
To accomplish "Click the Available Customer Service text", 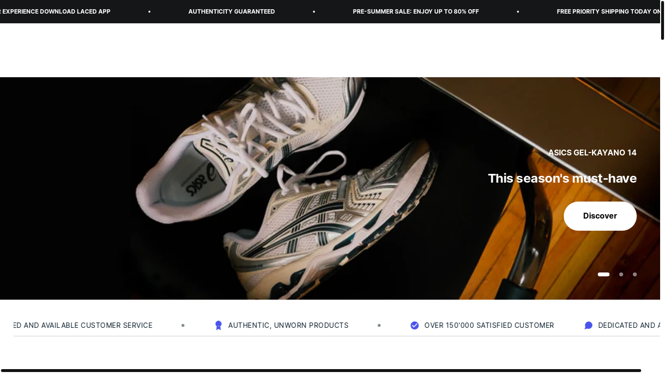I will pyautogui.click(x=83, y=325).
